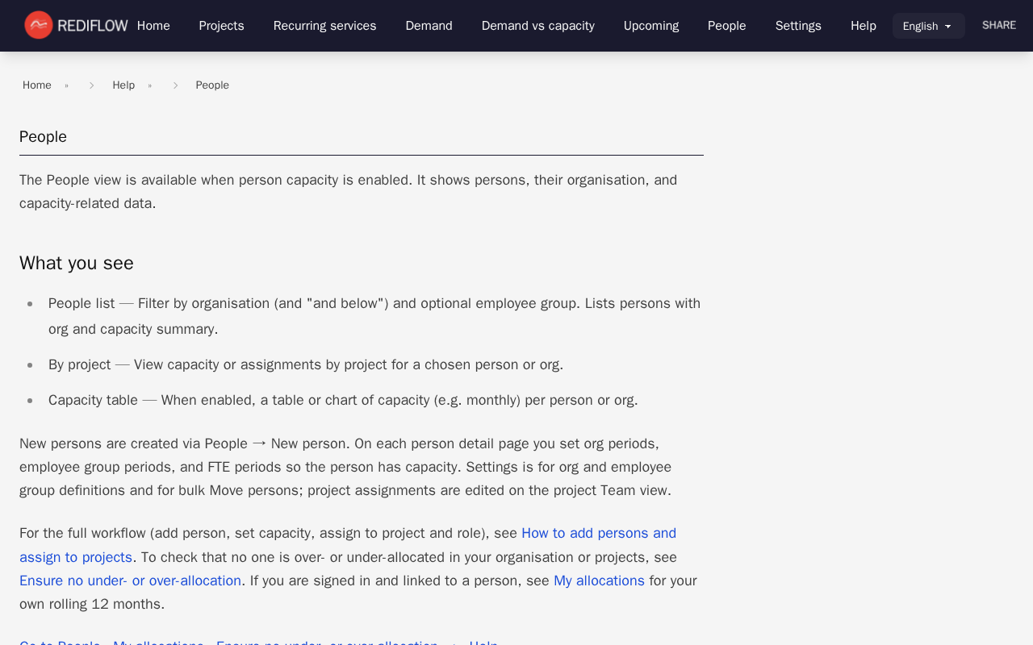This screenshot has height=645, width=1033.
Task: Click People in the top navigation bar
Action: [x=726, y=26]
